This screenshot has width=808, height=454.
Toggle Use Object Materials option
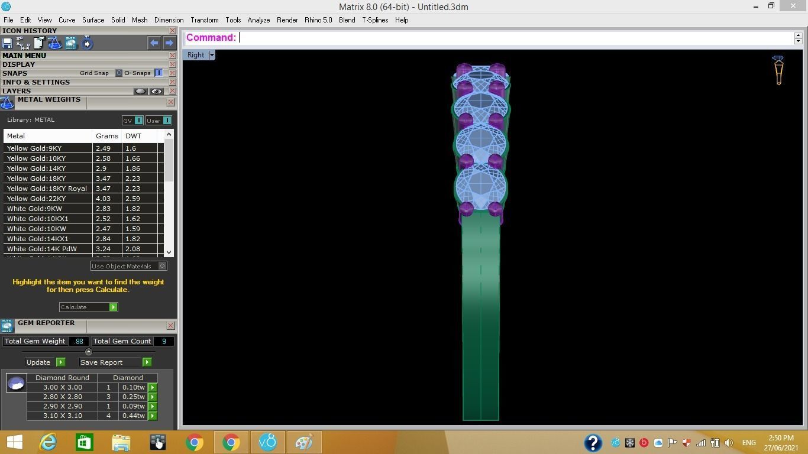[163, 266]
